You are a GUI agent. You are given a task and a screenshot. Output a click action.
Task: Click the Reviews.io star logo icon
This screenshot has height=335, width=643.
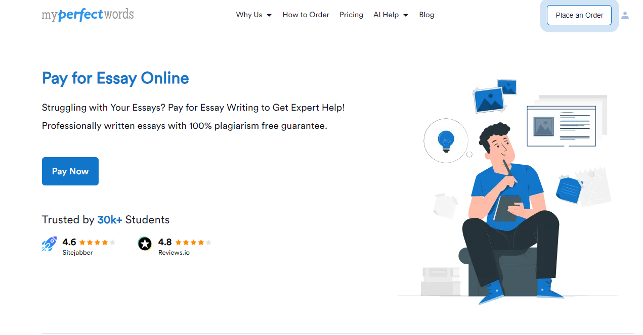pos(145,244)
